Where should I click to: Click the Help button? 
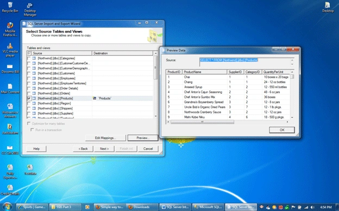click(36, 149)
